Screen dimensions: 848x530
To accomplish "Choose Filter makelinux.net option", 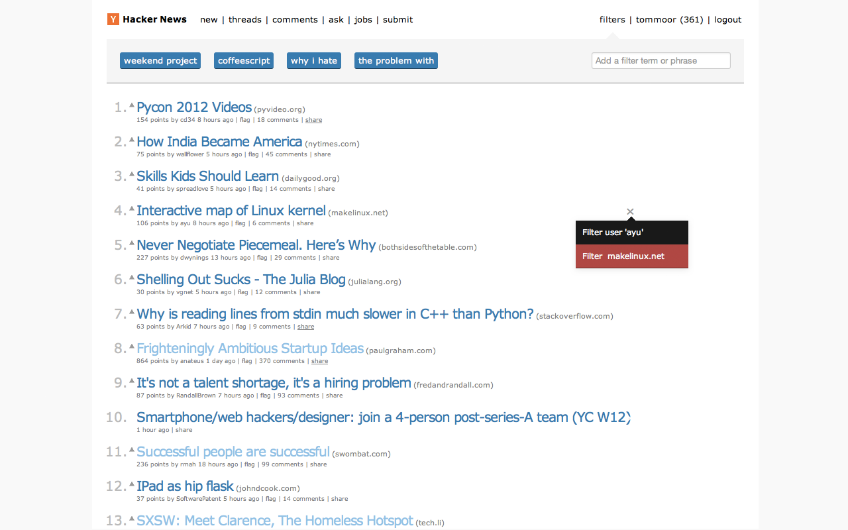I will (x=632, y=256).
